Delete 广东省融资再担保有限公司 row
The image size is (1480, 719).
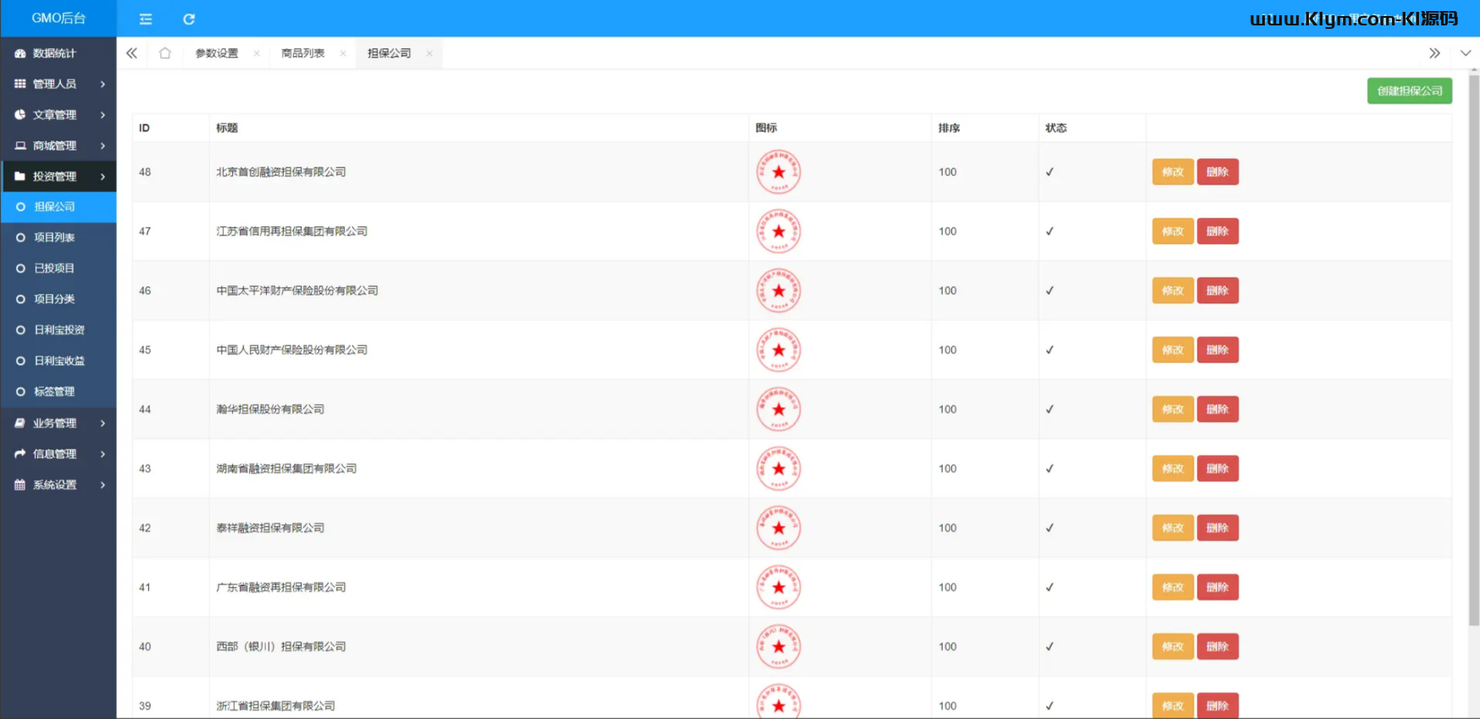[1217, 587]
